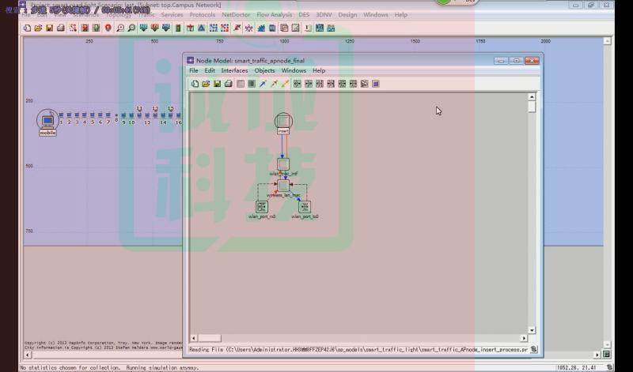The image size is (633, 372).
Task: Select the wireless_lan_mac module
Action: [x=283, y=186]
